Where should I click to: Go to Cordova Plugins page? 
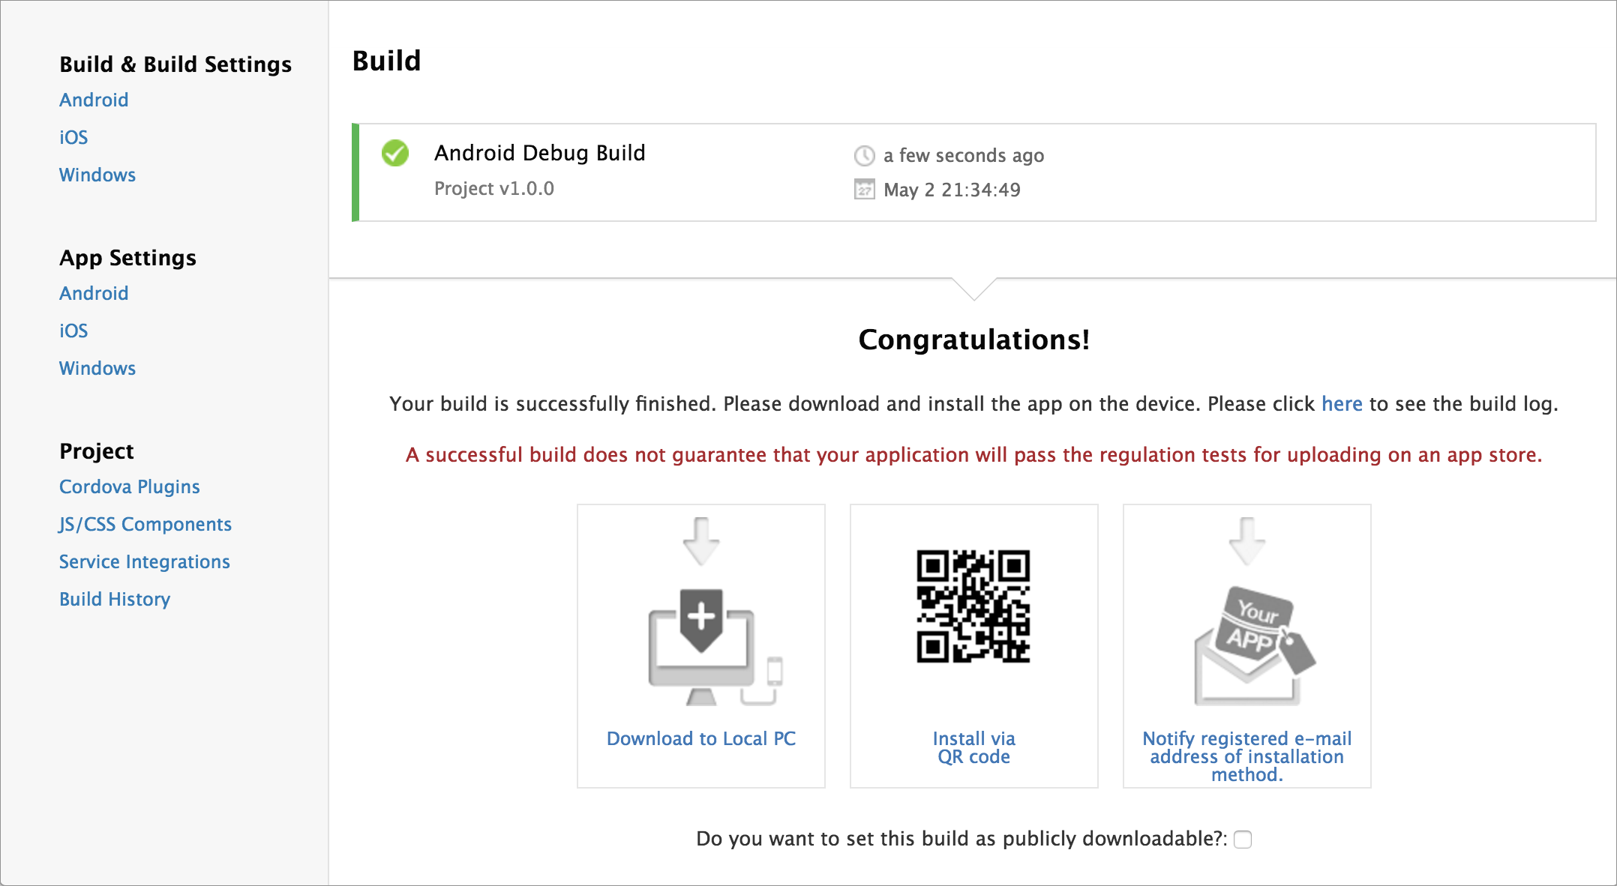pyautogui.click(x=130, y=486)
